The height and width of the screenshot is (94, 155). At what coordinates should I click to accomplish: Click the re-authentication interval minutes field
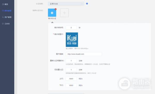[71, 61]
